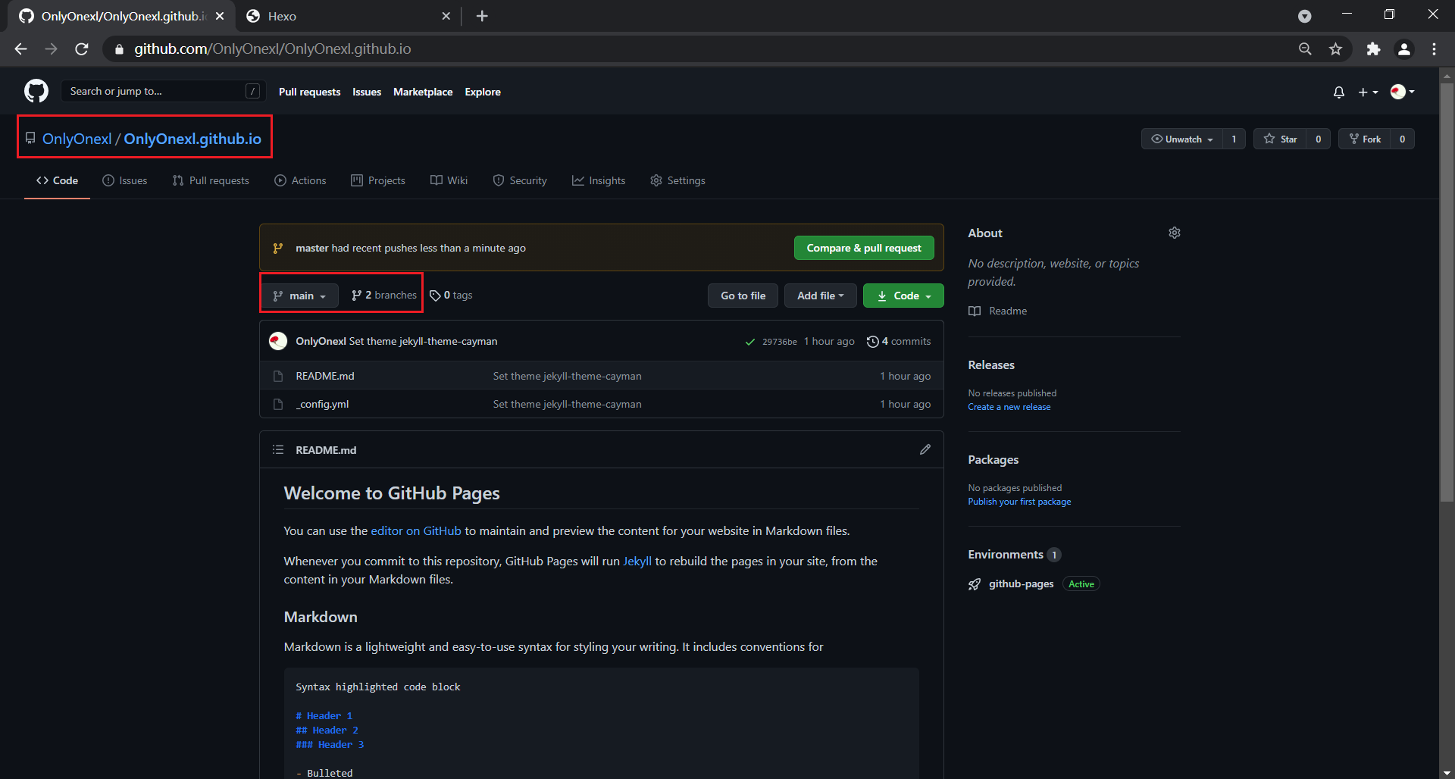The image size is (1455, 779).
Task: Edit README.md with the pencil icon
Action: (x=925, y=449)
